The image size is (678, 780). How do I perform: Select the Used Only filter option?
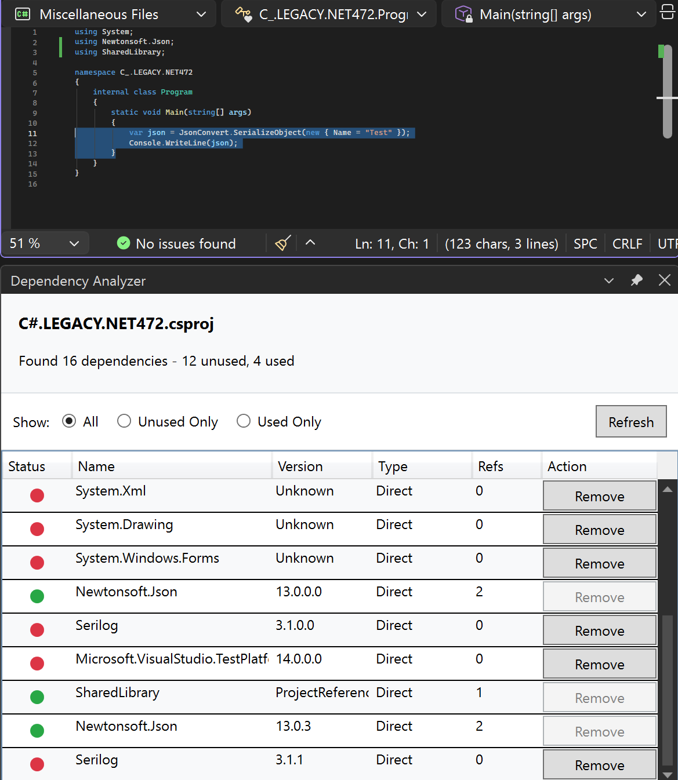(244, 421)
